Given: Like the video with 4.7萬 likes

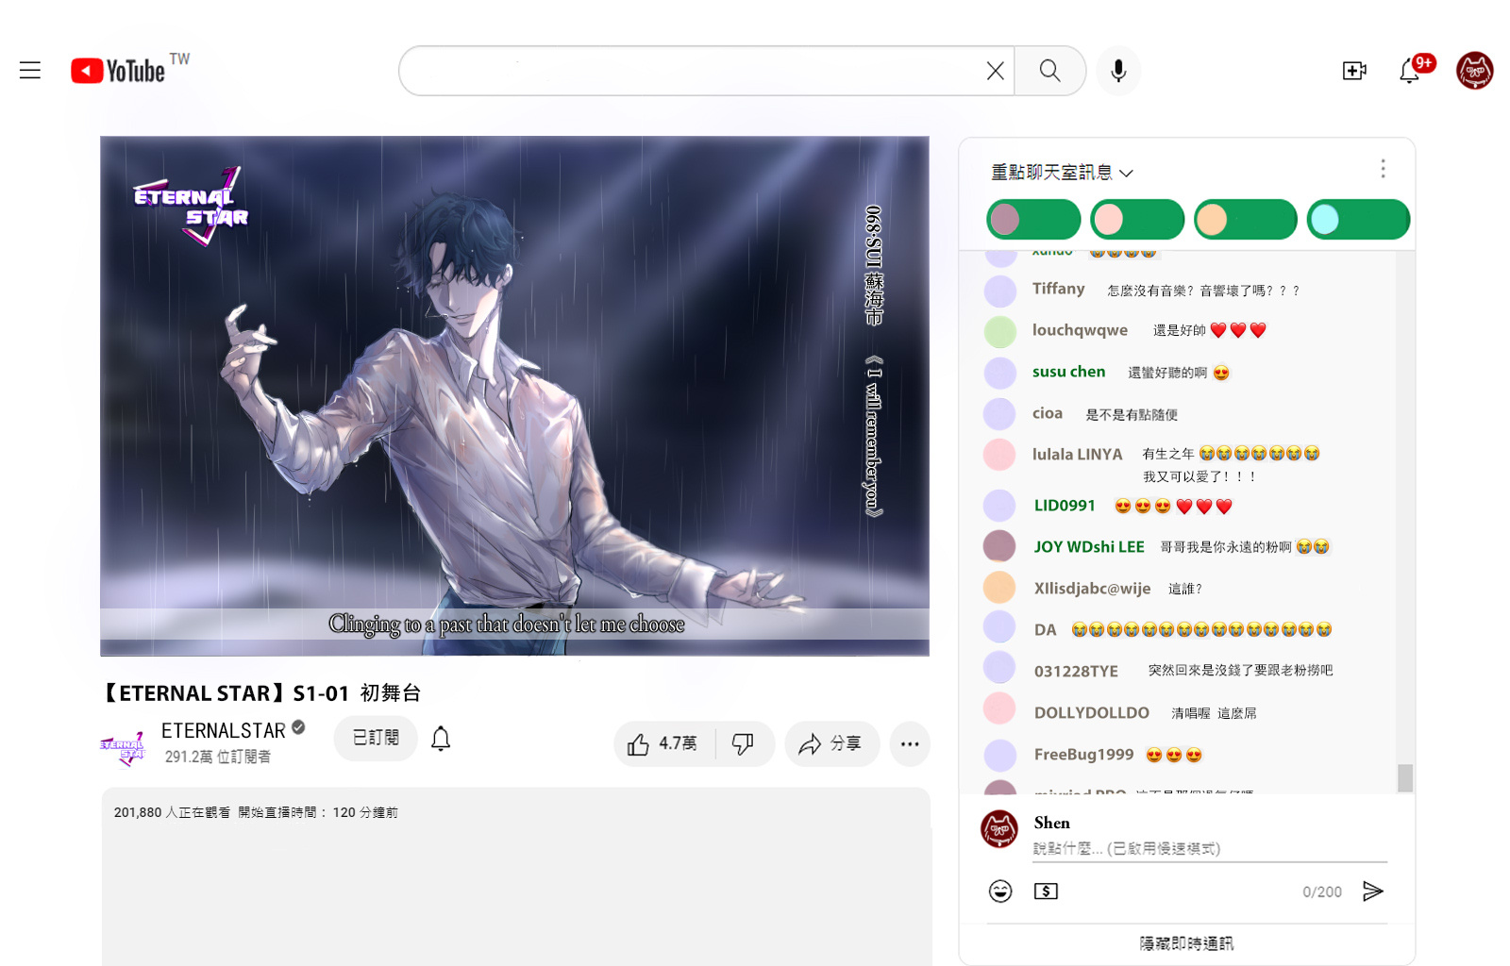Looking at the screenshot, I should 664,744.
